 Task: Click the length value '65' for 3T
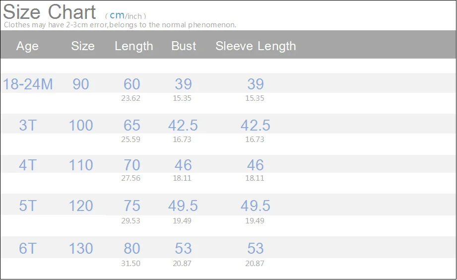[132, 125]
